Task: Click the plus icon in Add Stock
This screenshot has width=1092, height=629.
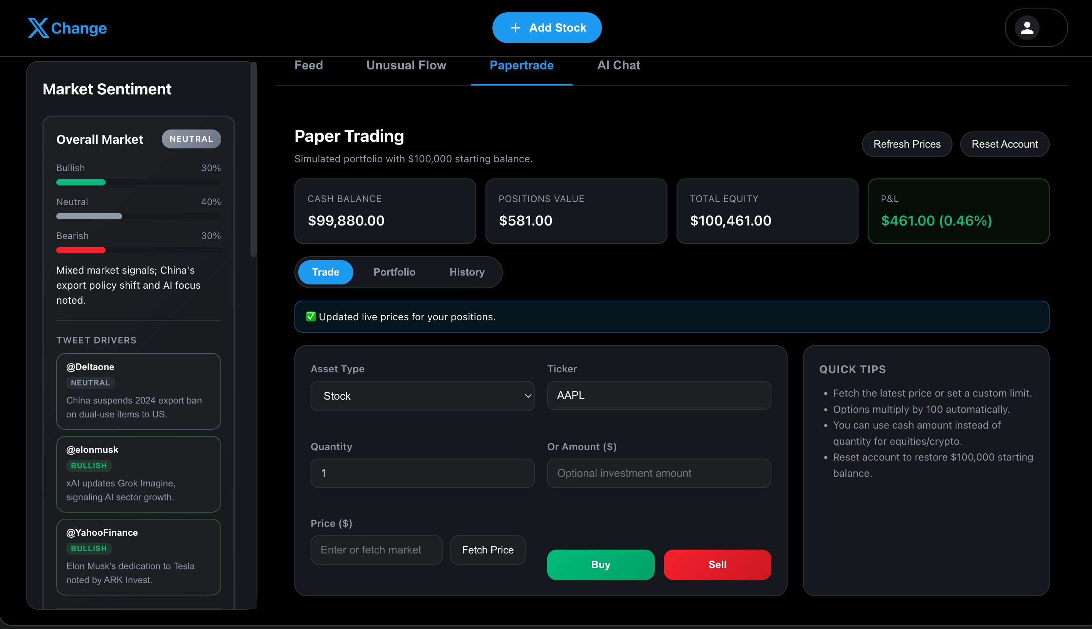Action: tap(515, 28)
